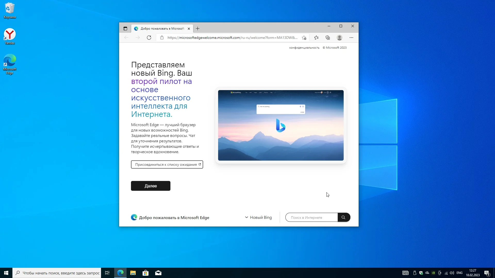Click the search magnifier button
495x278 pixels.
(x=343, y=218)
